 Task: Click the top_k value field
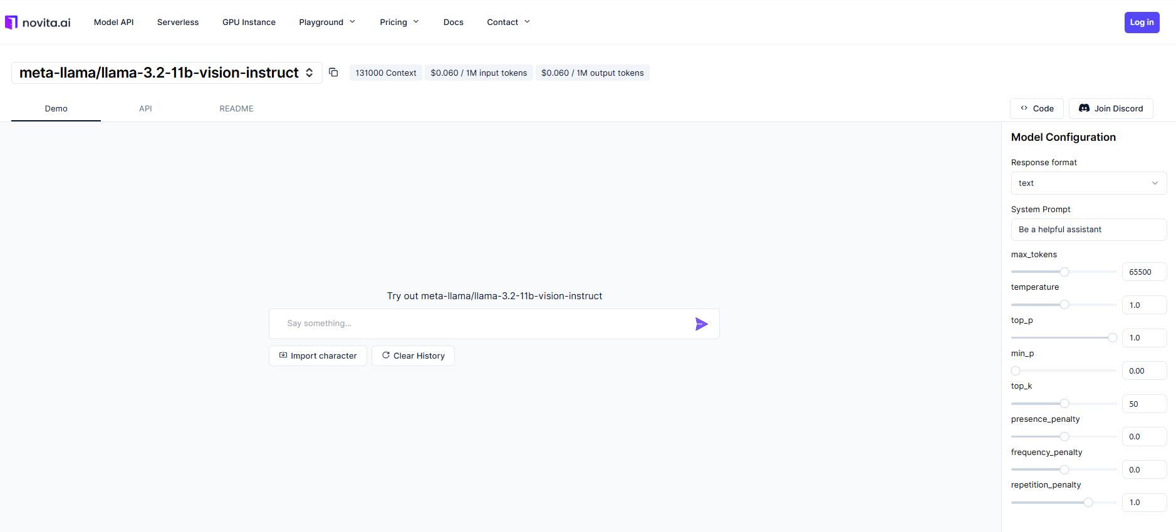[x=1144, y=404]
